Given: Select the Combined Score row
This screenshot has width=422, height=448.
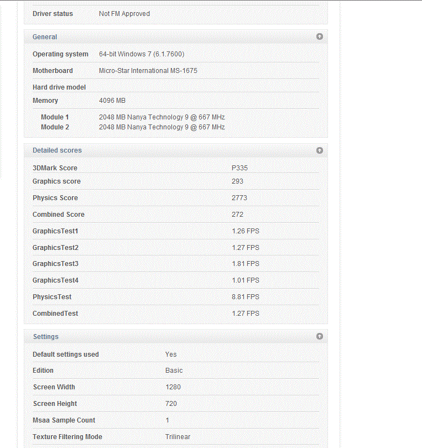Looking at the screenshot, I should tap(176, 215).
